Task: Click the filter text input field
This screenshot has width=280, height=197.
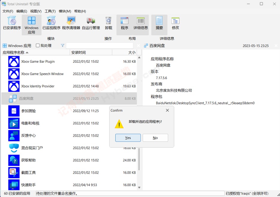Action: pos(100,46)
